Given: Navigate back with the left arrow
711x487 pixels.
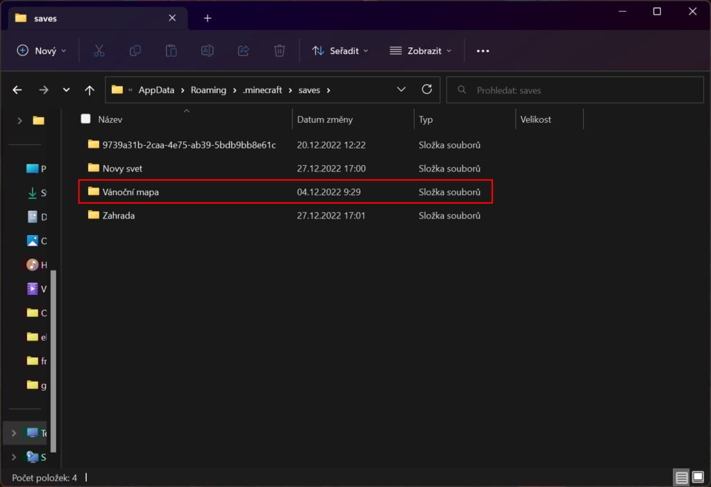Looking at the screenshot, I should (17, 90).
